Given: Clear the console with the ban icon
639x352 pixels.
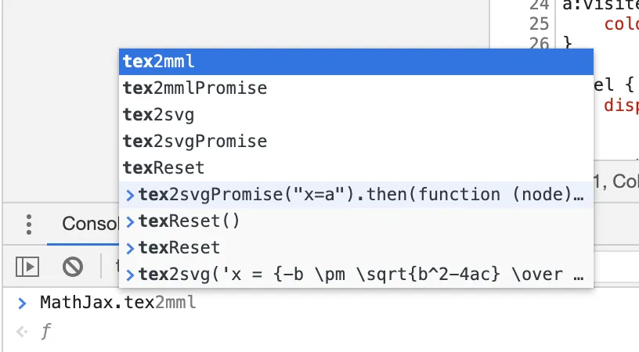Looking at the screenshot, I should click(73, 267).
